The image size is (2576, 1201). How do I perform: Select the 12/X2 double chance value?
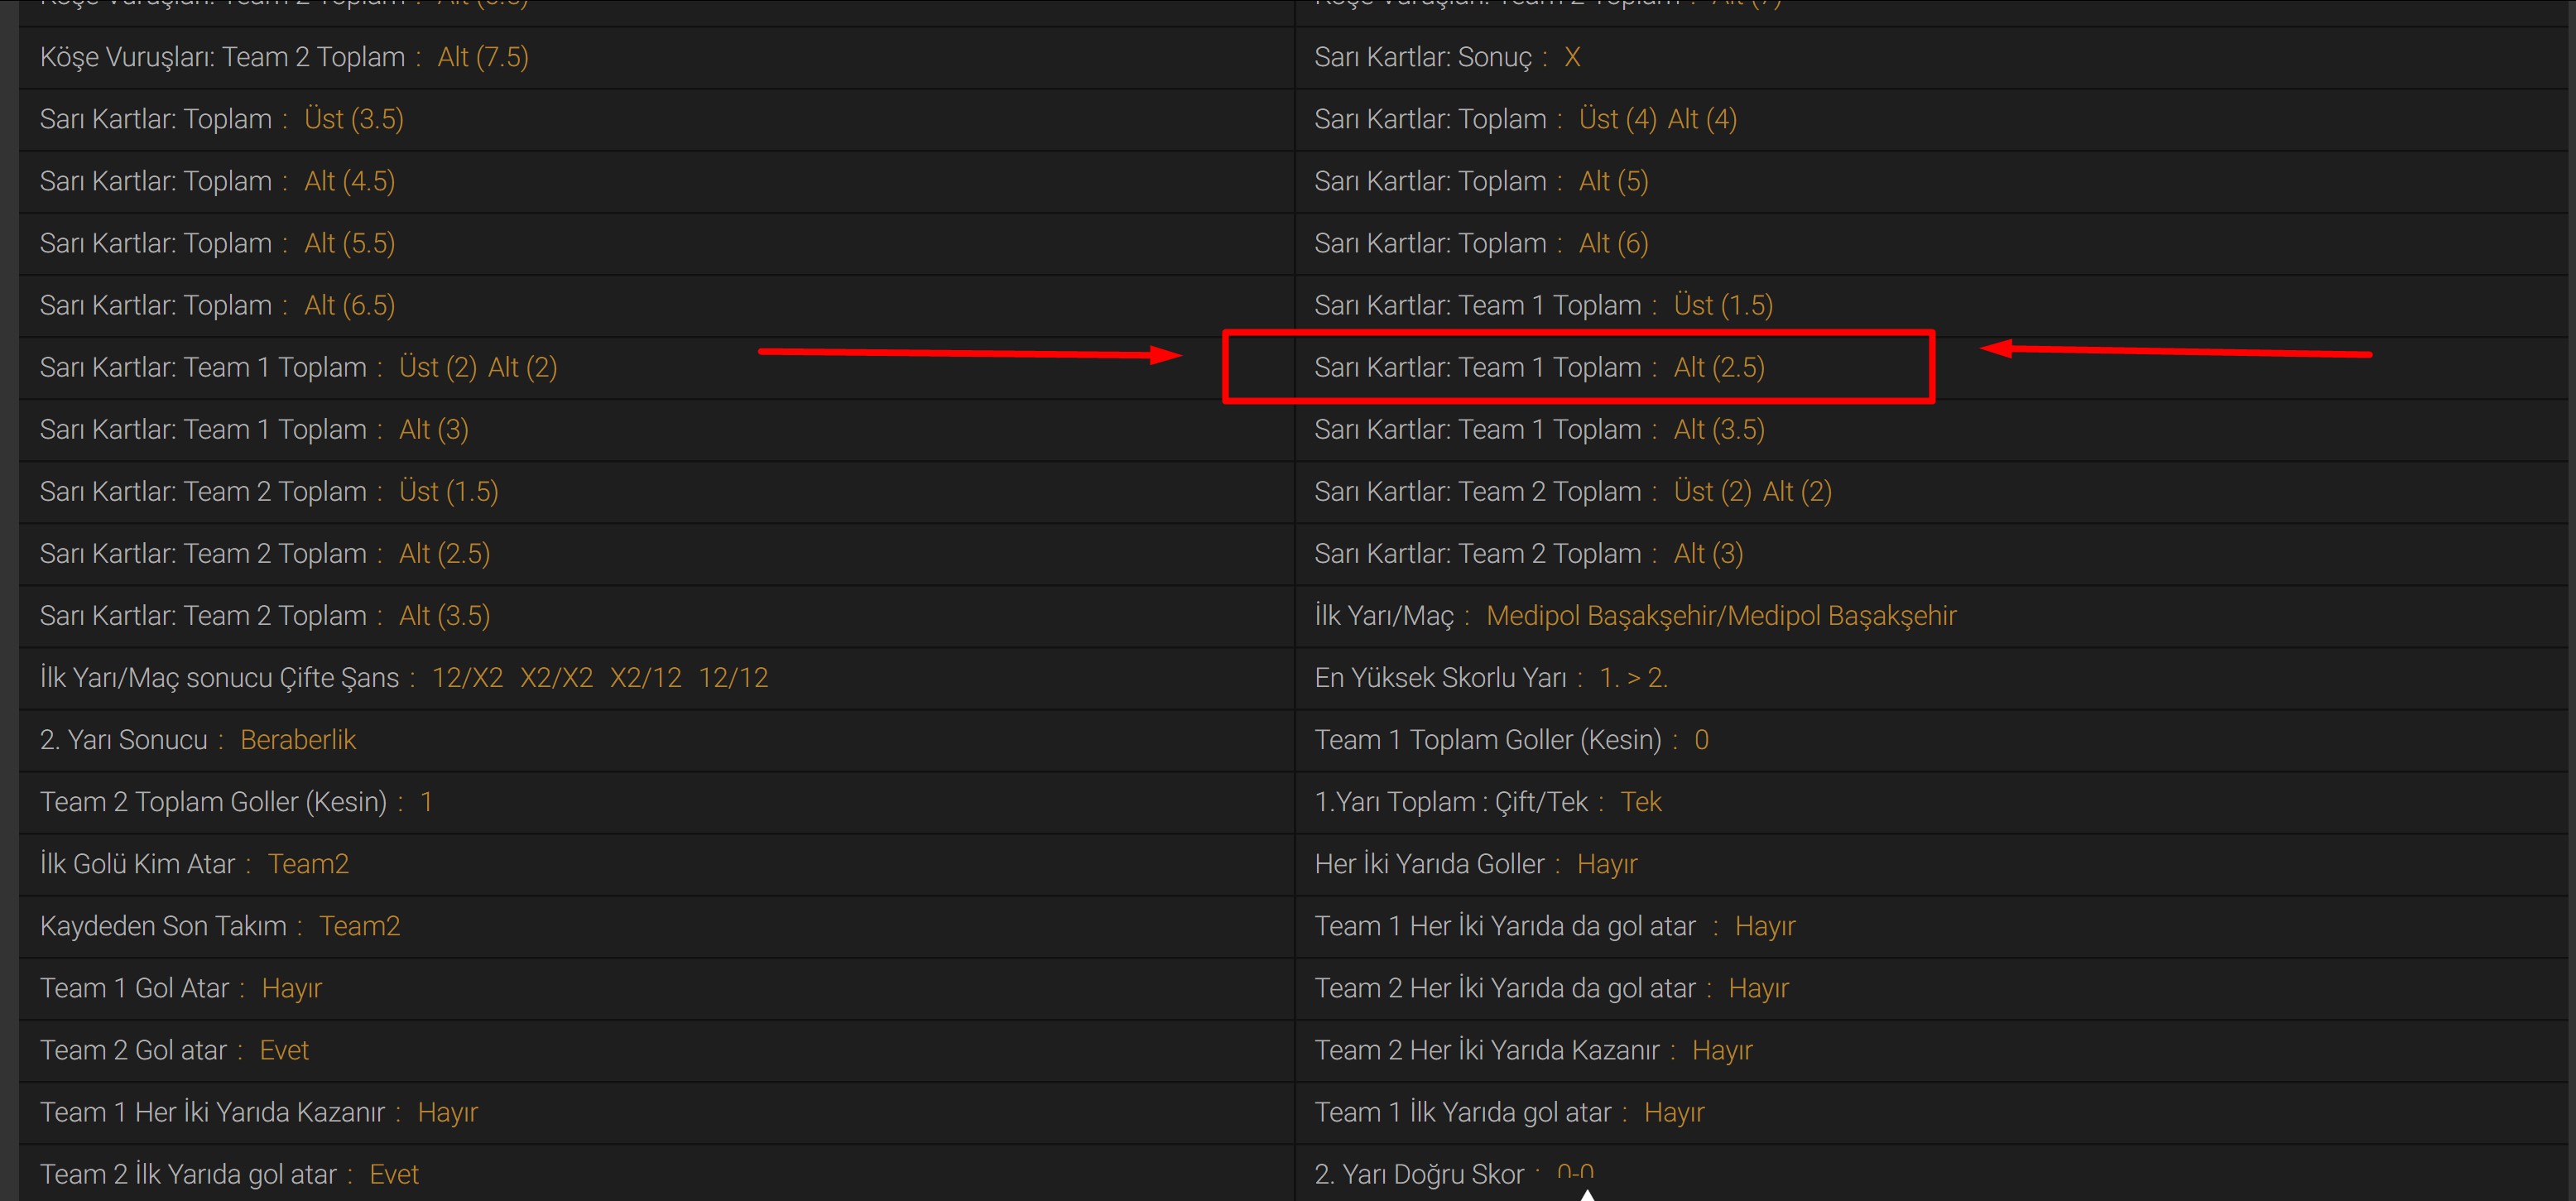(x=467, y=678)
